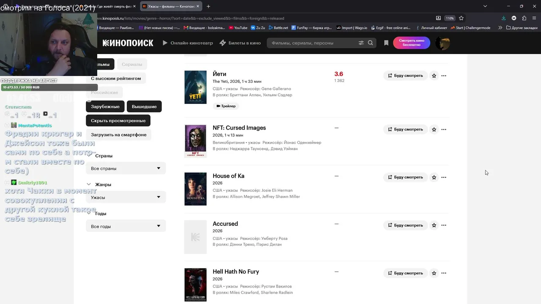Screen dimensions: 541x304
Task: Open more options for Йети
Action: [x=444, y=76]
